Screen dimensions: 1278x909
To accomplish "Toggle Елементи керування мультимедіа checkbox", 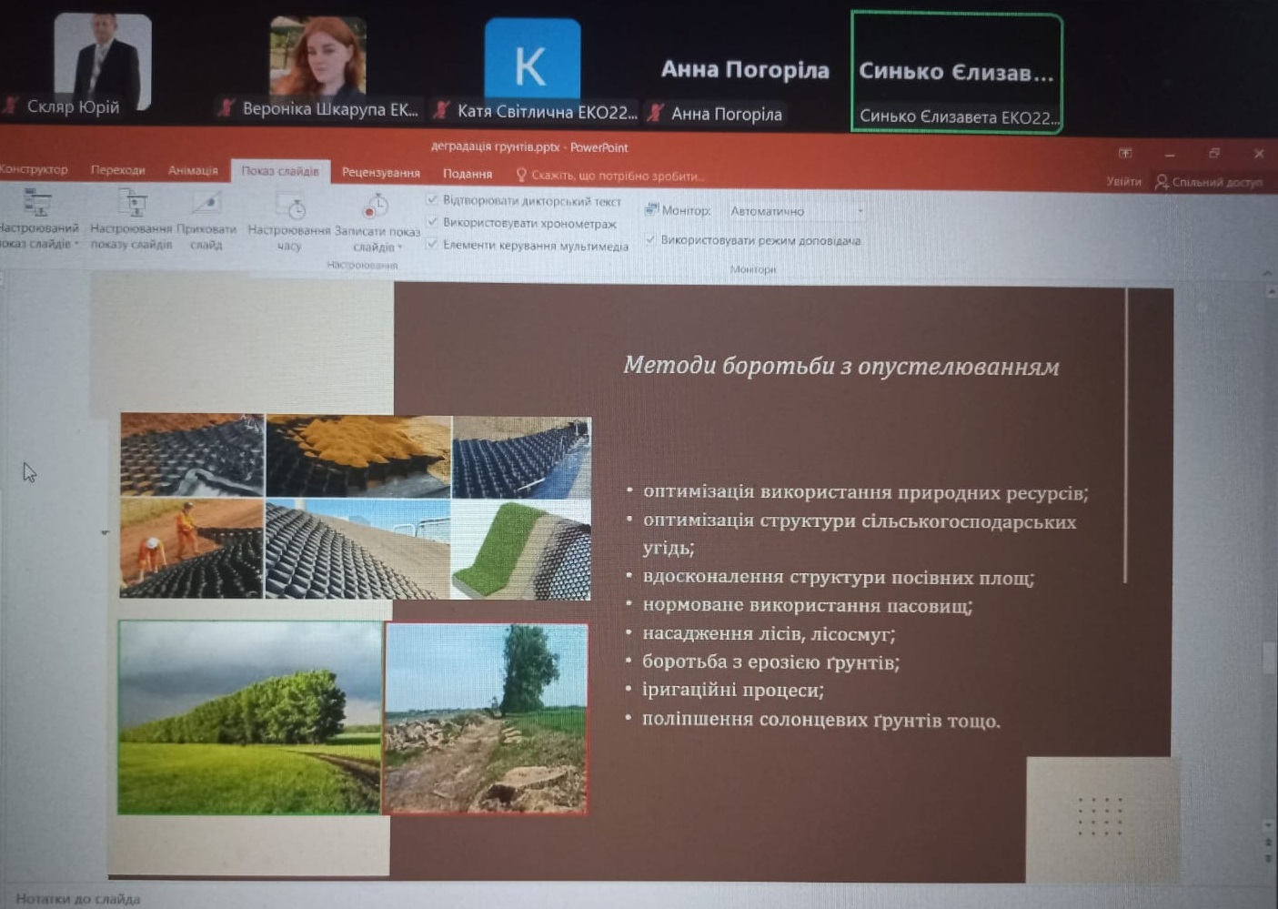I will click(433, 244).
